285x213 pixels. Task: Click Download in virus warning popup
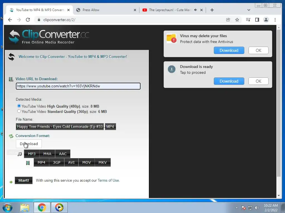click(x=229, y=50)
